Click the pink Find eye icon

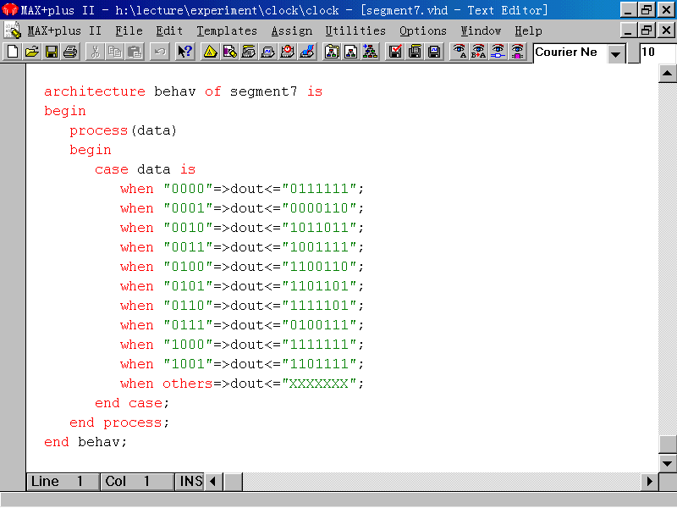point(517,52)
